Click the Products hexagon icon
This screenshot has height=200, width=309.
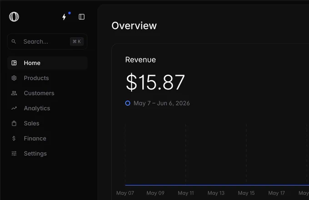14,78
